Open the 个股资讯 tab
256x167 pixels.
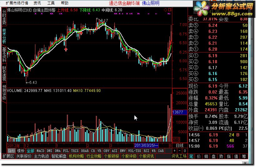147,156
